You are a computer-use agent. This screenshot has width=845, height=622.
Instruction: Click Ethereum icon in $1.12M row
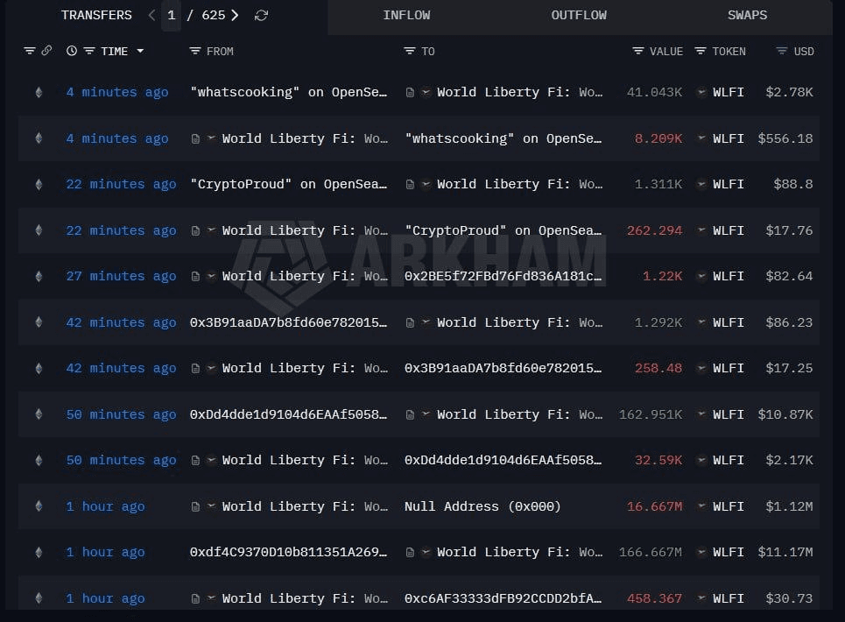coord(39,506)
